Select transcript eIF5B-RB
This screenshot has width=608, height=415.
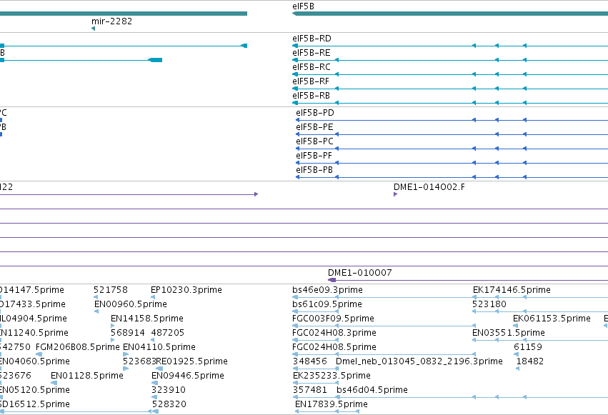[x=311, y=96]
